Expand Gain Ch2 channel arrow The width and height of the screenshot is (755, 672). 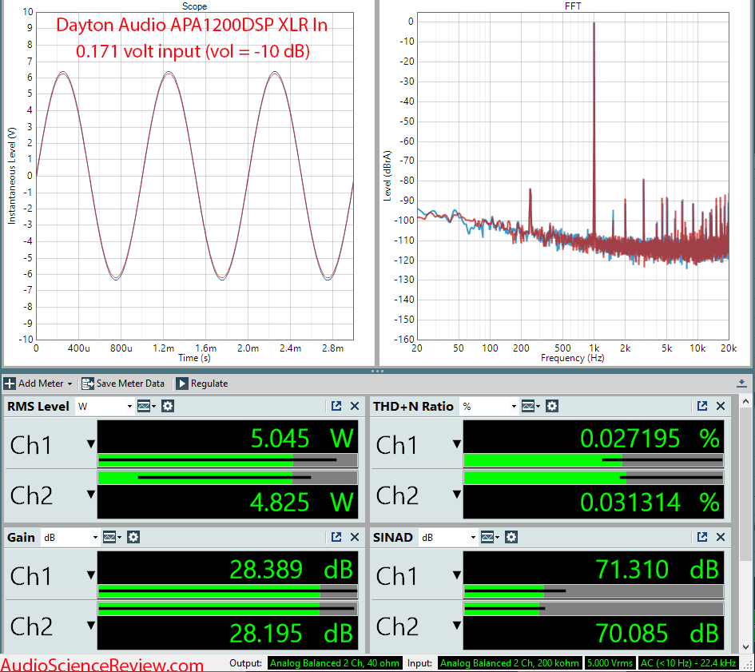pyautogui.click(x=90, y=626)
